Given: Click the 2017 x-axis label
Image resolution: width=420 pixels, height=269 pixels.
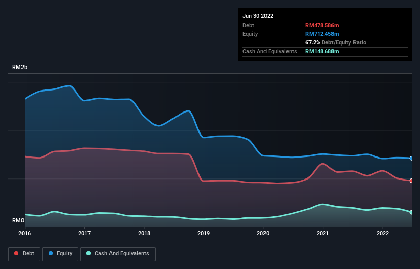Looking at the screenshot, I should coord(84,233).
